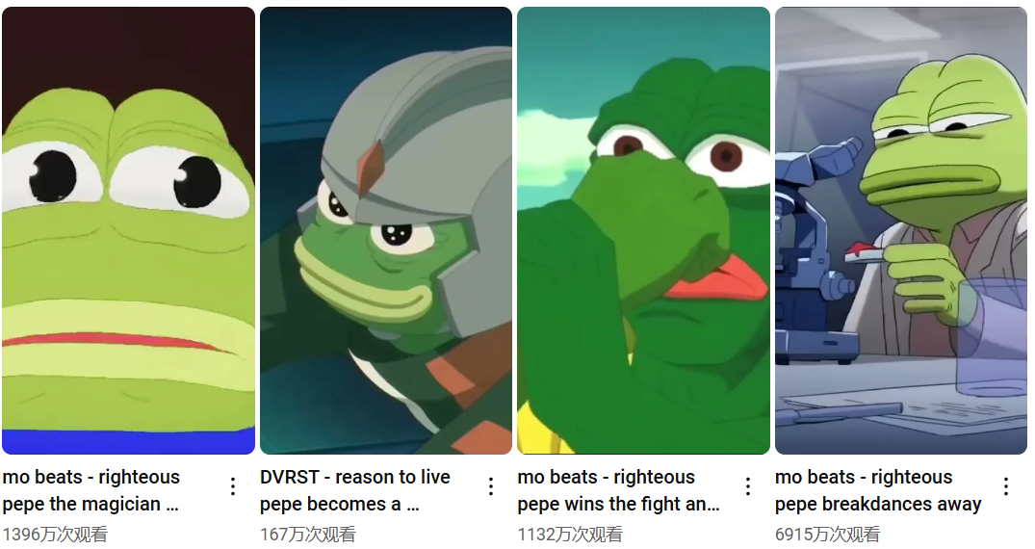Open three-dot menu for pepe breakdances away
1035x549 pixels.
tap(1006, 487)
